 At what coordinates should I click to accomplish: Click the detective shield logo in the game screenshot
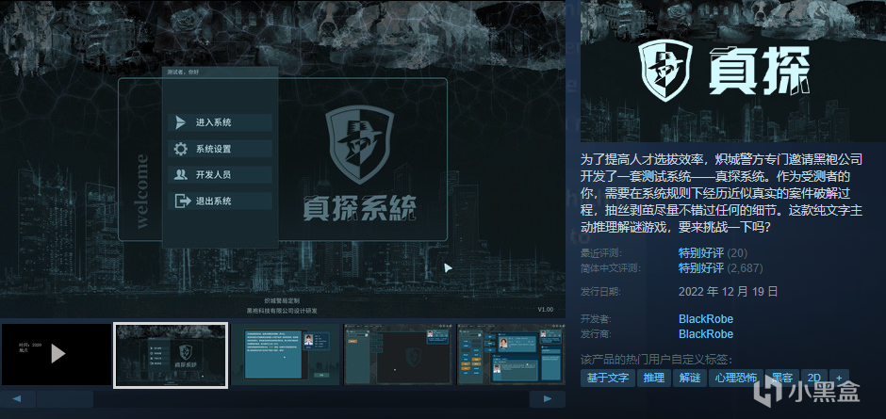point(359,146)
